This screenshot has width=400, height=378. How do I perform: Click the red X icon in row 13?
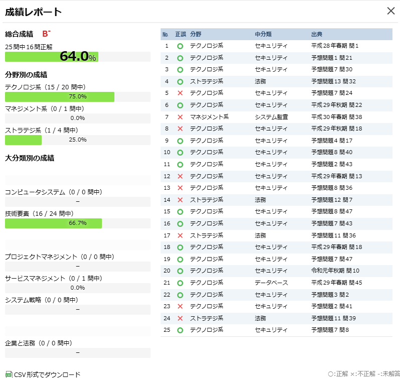point(180,188)
